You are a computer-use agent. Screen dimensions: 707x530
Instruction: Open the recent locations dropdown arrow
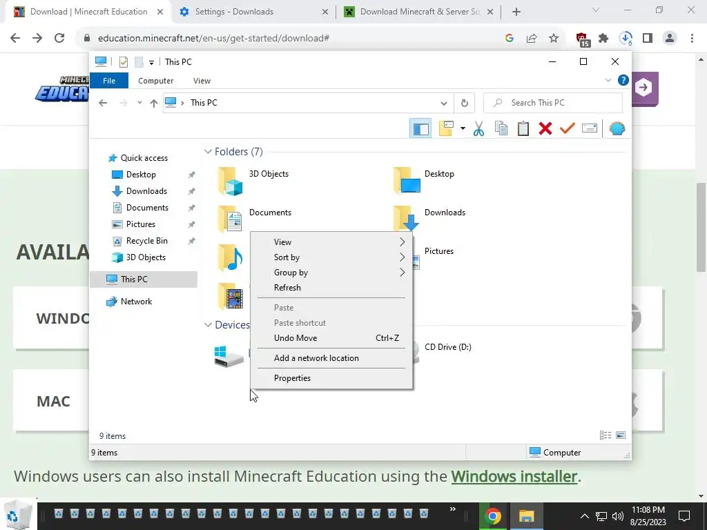coord(139,103)
